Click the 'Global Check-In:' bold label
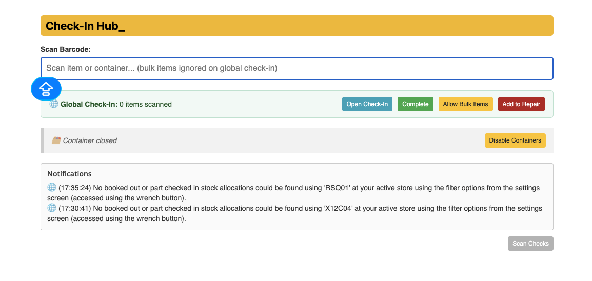 pyautogui.click(x=89, y=104)
